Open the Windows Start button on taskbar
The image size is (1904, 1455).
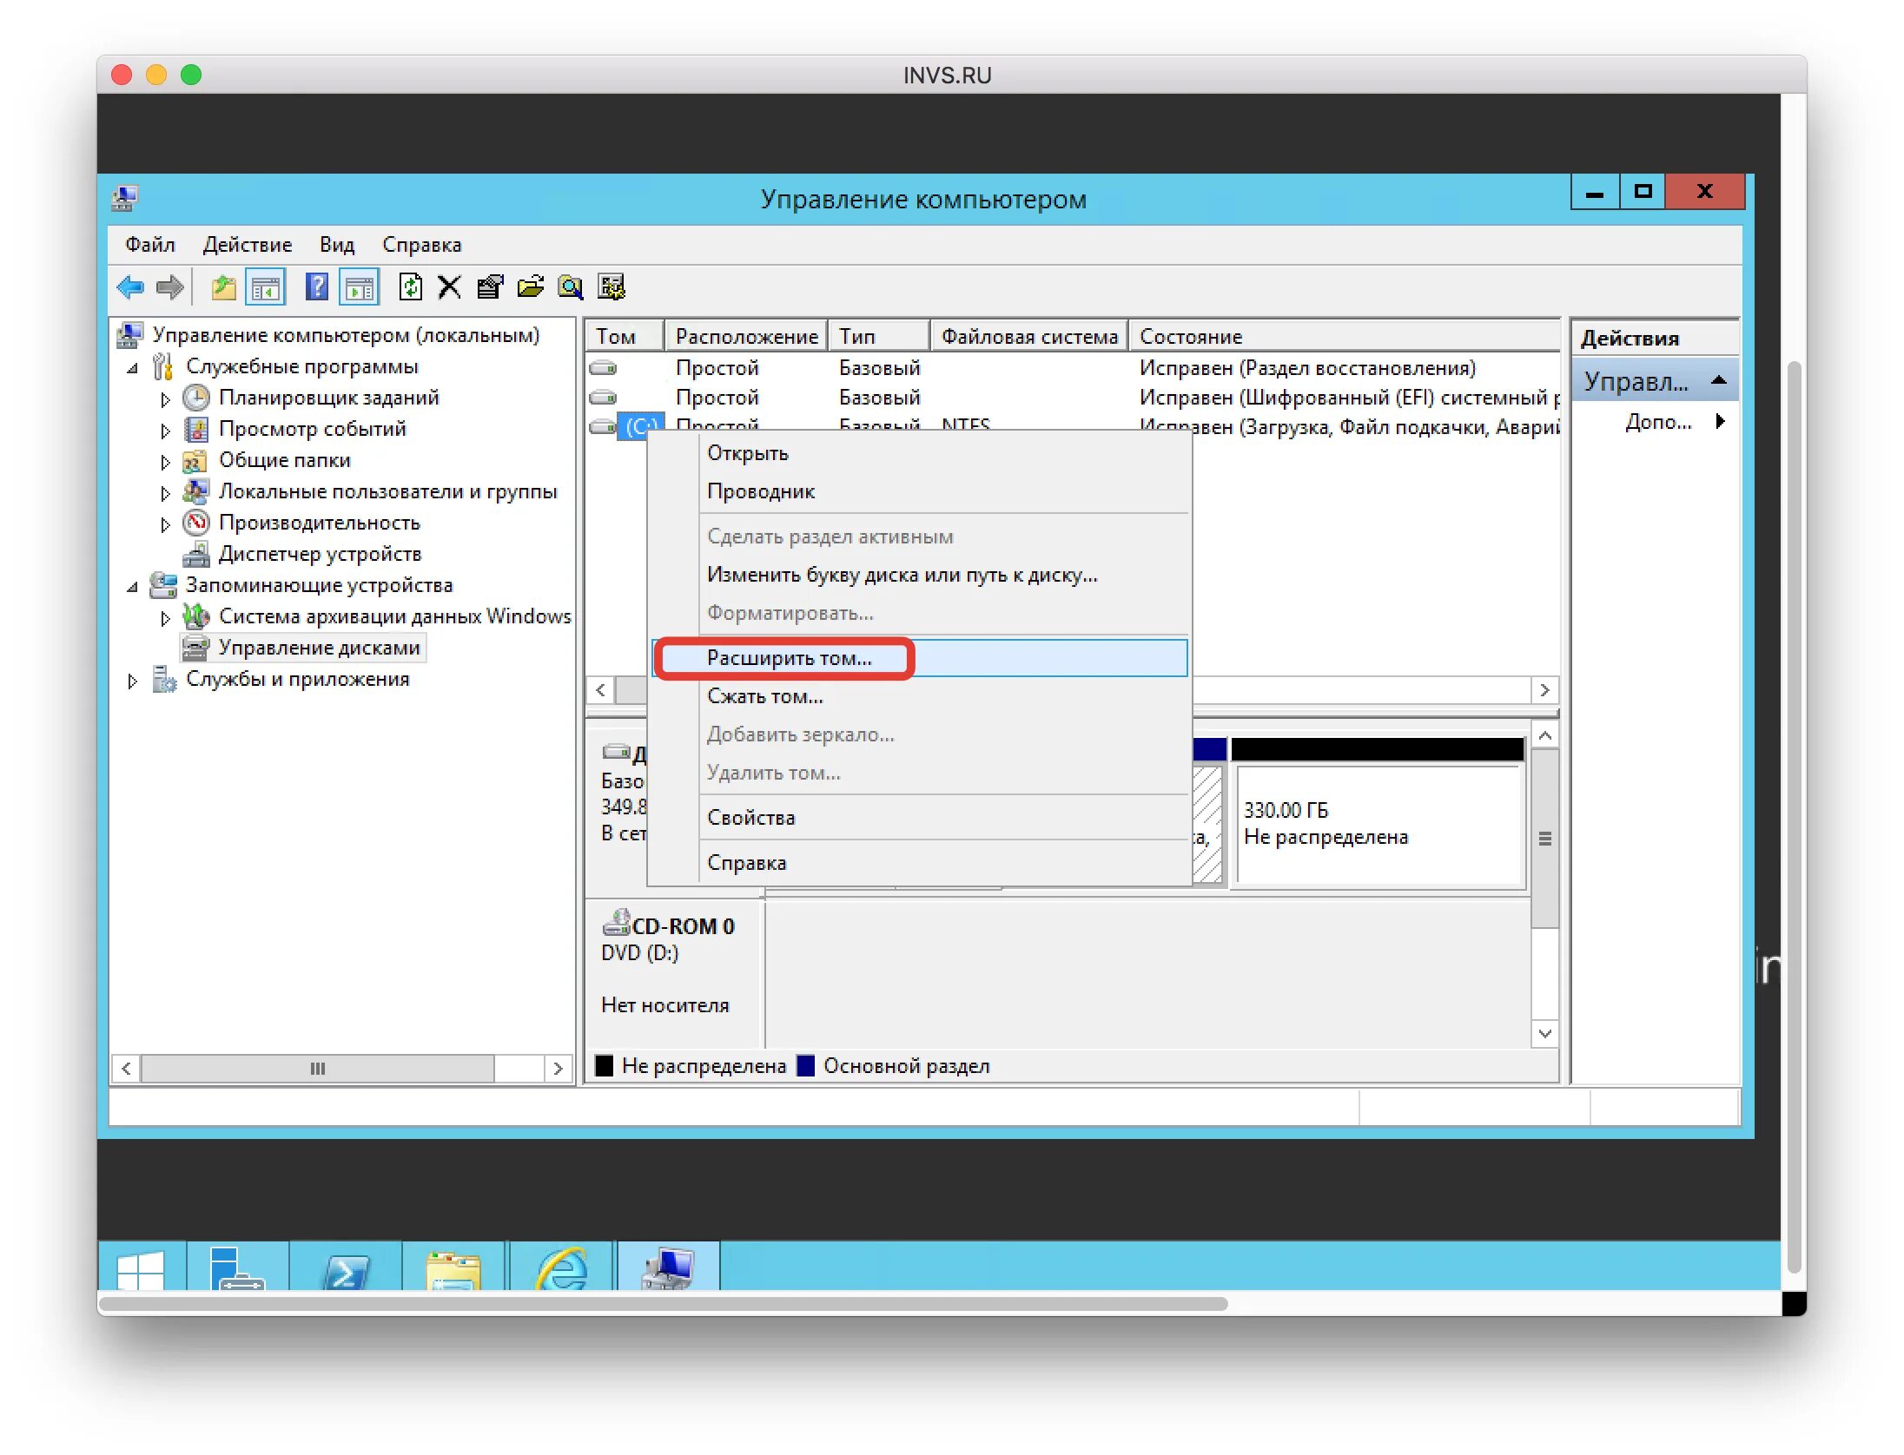pyautogui.click(x=141, y=1268)
